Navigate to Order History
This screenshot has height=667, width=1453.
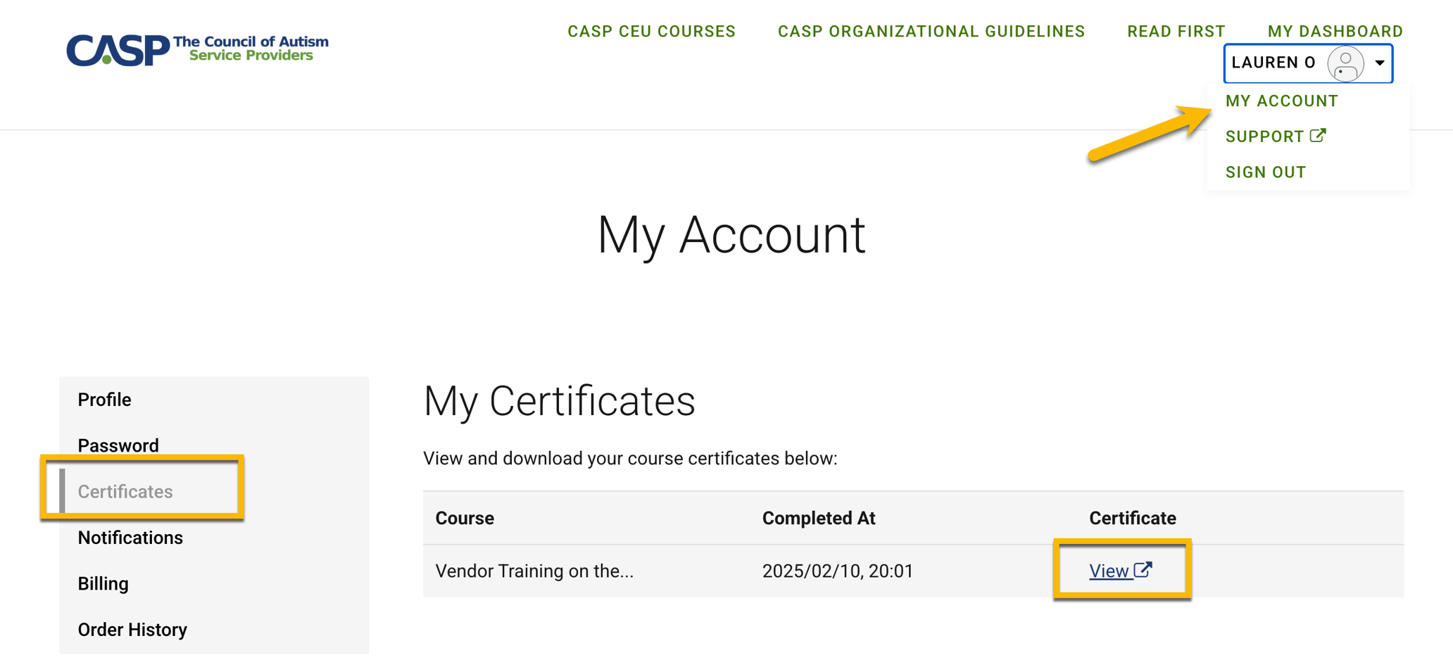[x=132, y=629]
